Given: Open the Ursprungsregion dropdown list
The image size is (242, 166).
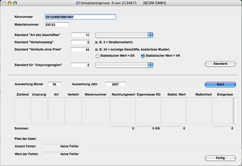Looking at the screenshot, I should [124, 65].
